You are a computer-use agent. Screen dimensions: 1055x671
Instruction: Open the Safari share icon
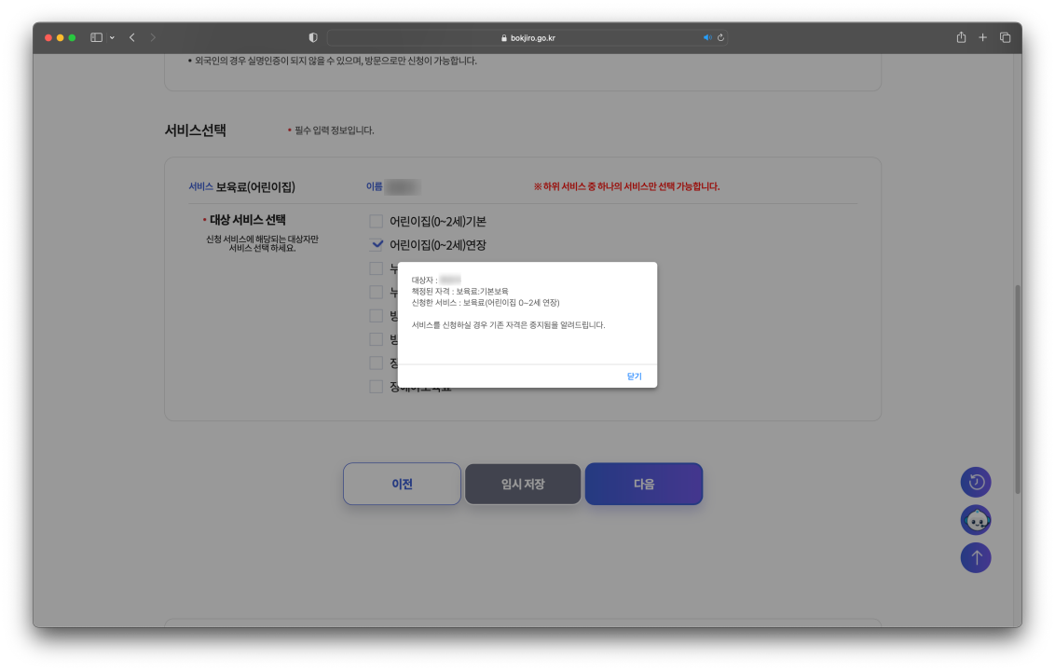click(x=961, y=37)
